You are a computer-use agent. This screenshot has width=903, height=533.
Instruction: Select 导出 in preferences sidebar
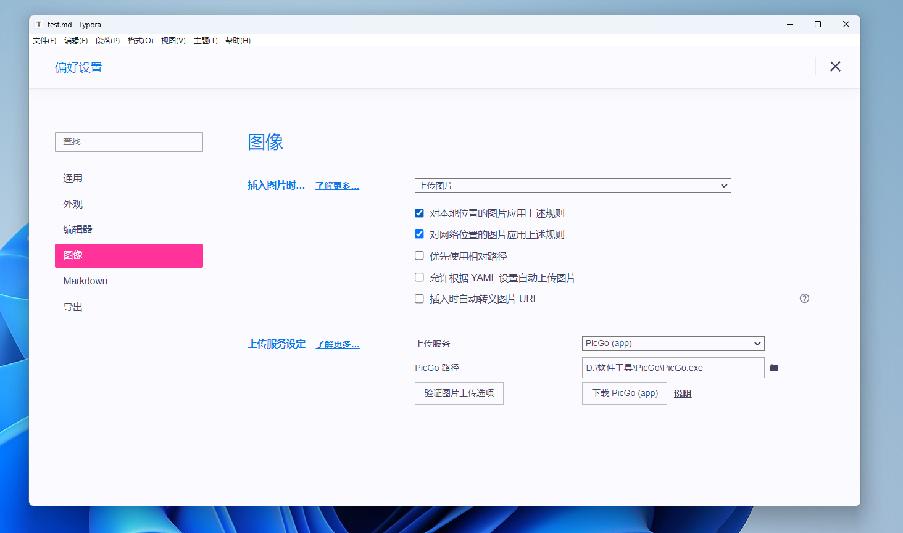(x=129, y=307)
